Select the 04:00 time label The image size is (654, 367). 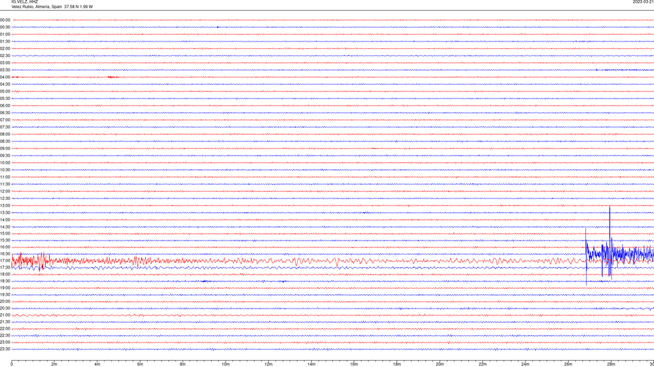pos(5,77)
